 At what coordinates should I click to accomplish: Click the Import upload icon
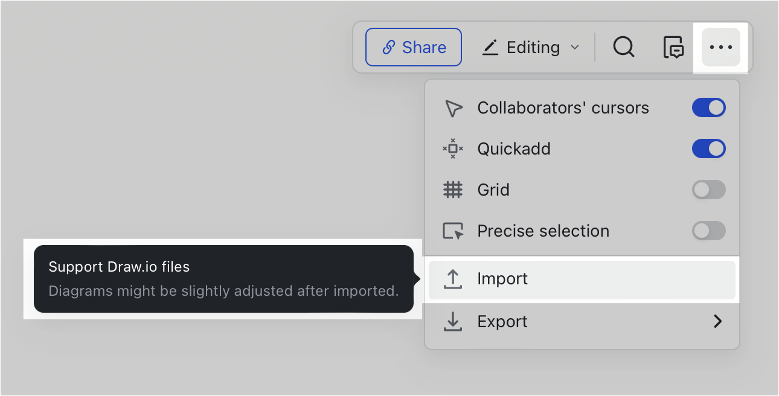pyautogui.click(x=453, y=278)
